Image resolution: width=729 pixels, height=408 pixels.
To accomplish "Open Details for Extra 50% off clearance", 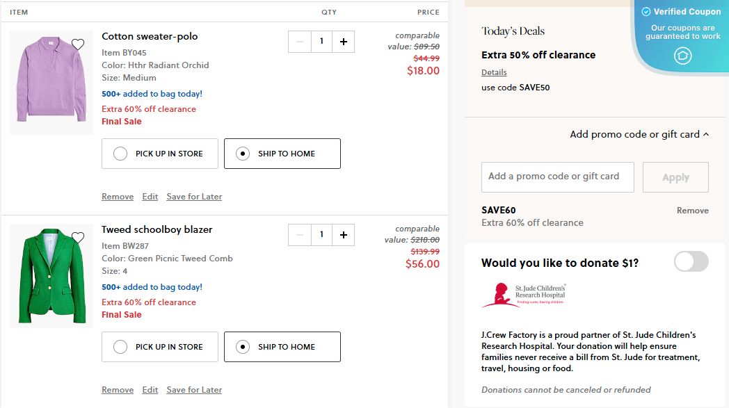I will (494, 72).
